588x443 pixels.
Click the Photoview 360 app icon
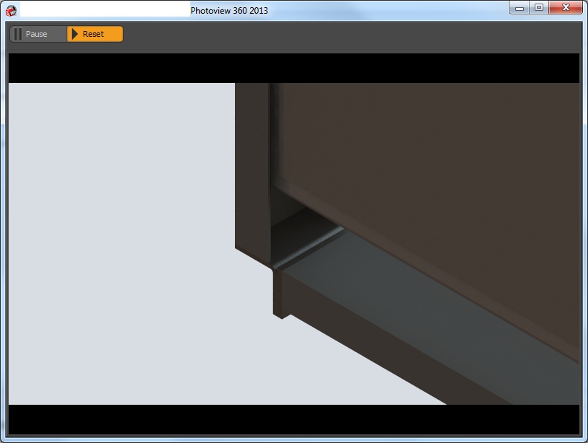[x=11, y=11]
